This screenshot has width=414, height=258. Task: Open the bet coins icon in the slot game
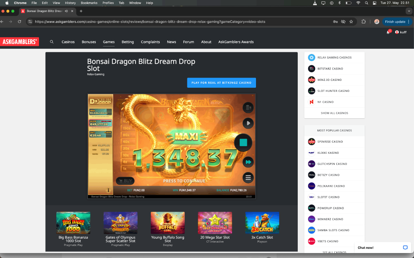(x=248, y=108)
